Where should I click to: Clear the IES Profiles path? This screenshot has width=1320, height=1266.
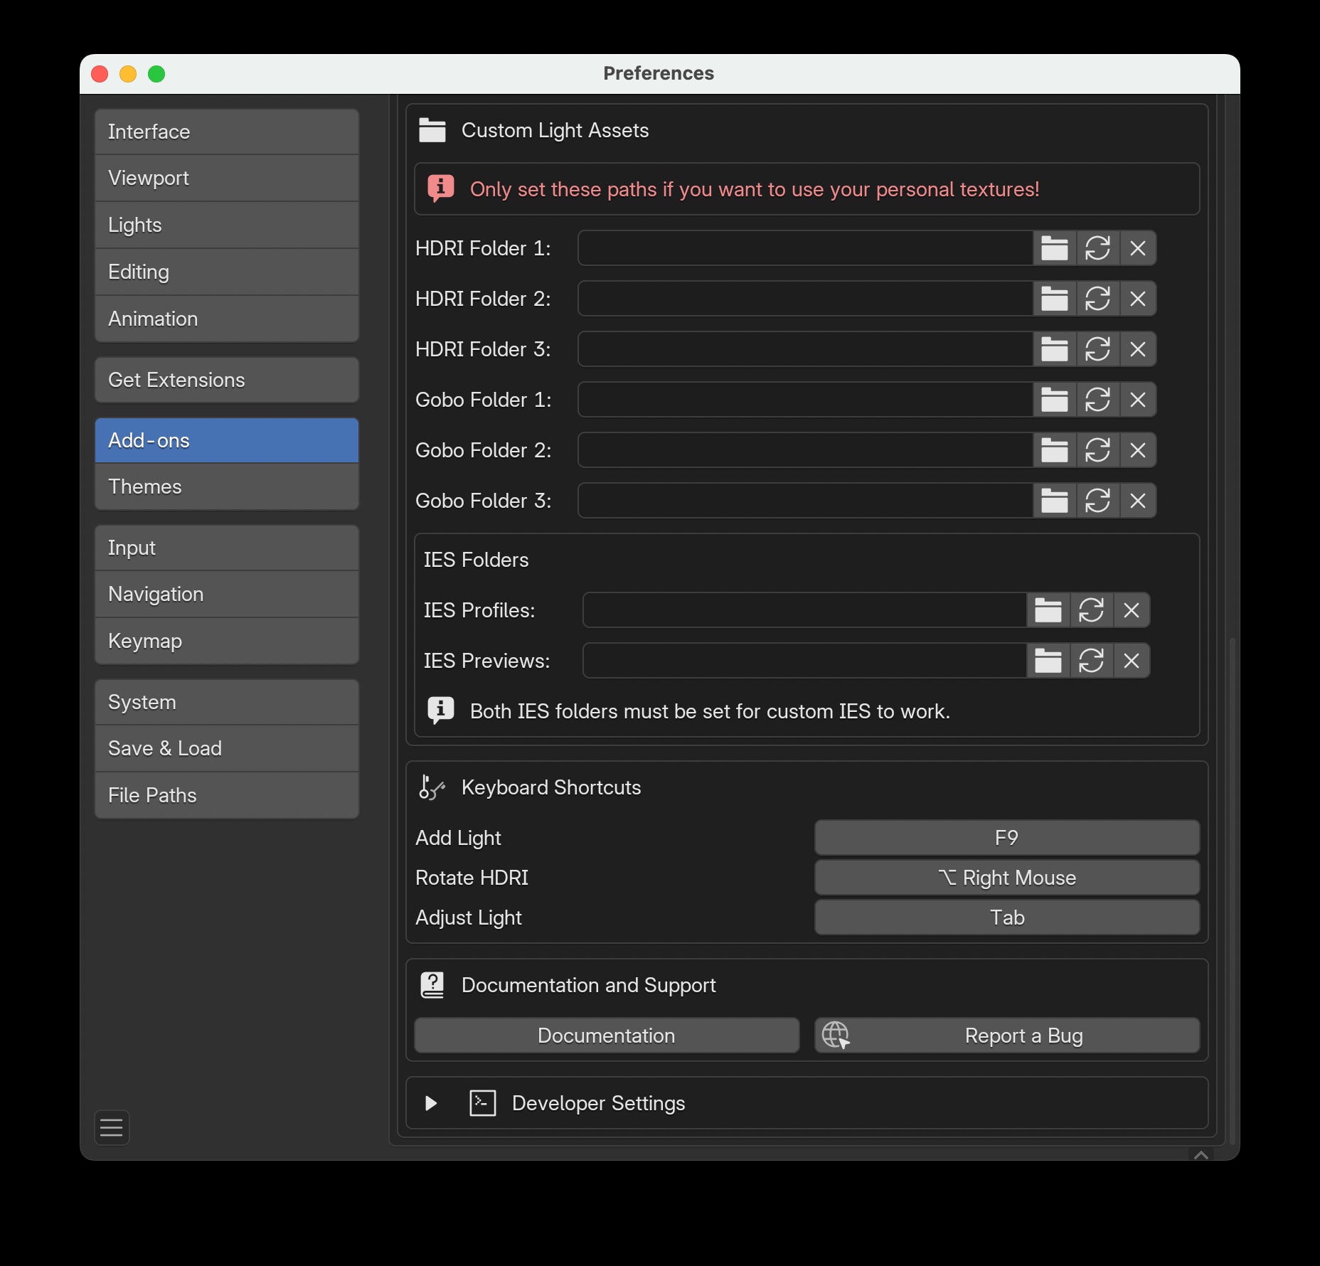[1132, 610]
